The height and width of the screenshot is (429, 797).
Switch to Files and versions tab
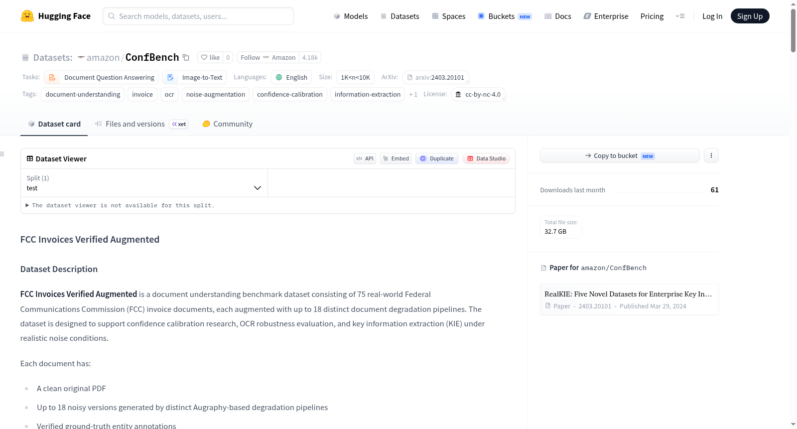pyautogui.click(x=141, y=124)
